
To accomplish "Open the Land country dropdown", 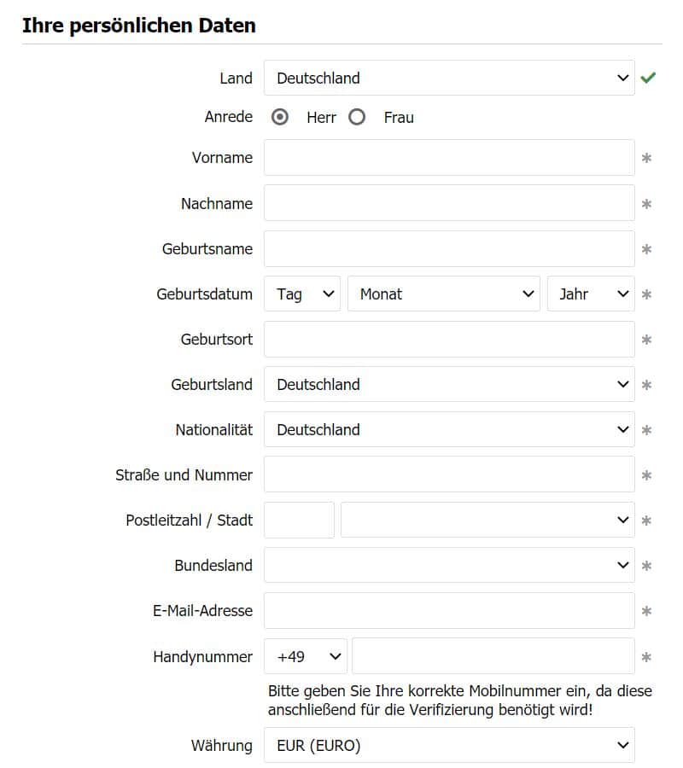I will tap(448, 78).
